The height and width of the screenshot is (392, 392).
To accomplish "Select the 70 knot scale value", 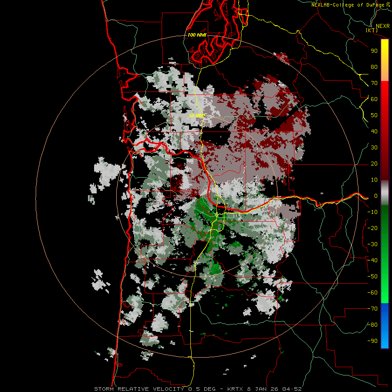I will [374, 83].
